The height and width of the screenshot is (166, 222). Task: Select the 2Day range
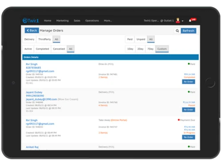click(x=140, y=49)
